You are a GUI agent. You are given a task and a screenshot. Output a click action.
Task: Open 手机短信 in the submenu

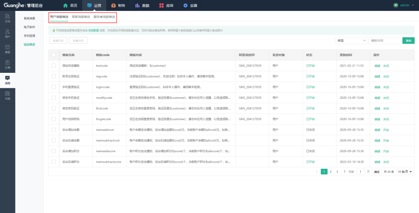coord(29,36)
